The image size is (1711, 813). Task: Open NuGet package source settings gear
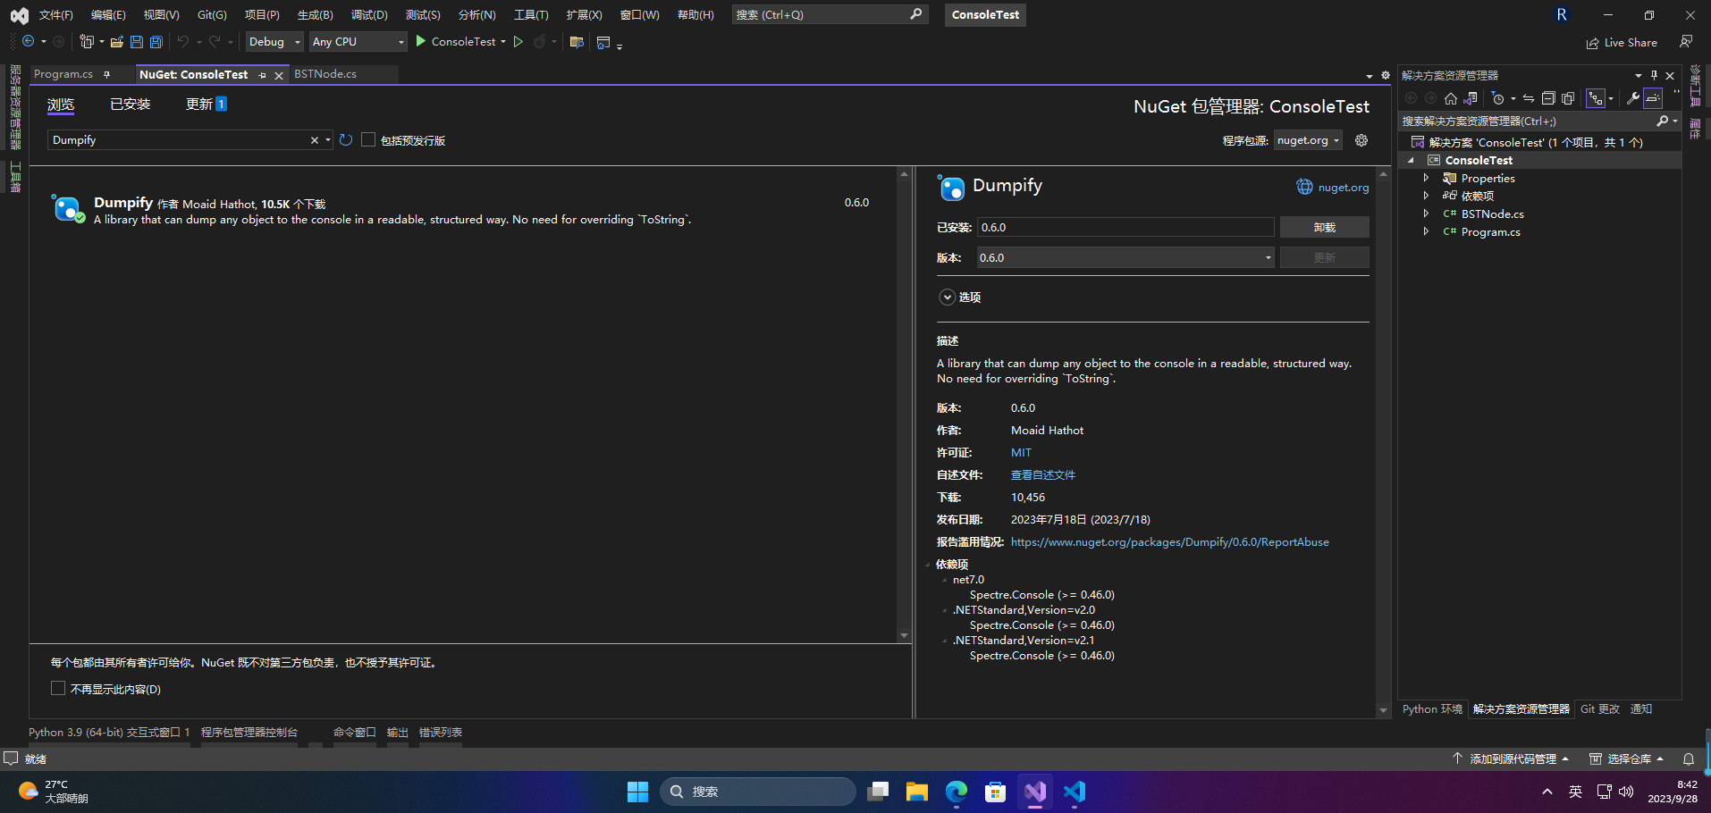point(1361,140)
